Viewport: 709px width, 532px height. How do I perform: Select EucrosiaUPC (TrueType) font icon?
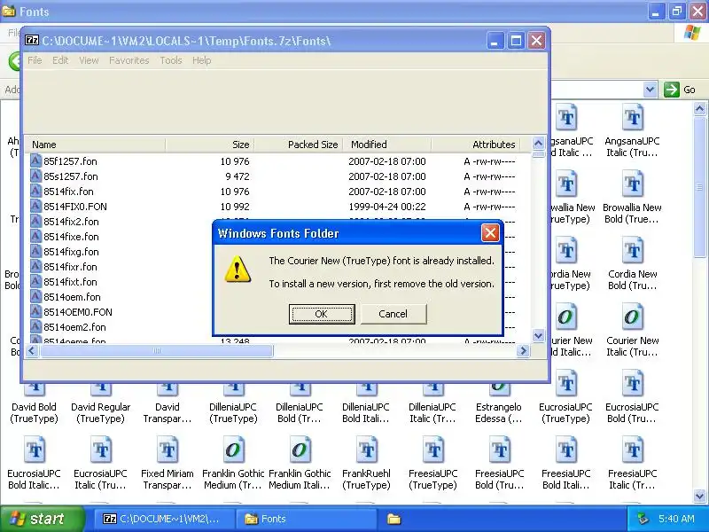[565, 384]
